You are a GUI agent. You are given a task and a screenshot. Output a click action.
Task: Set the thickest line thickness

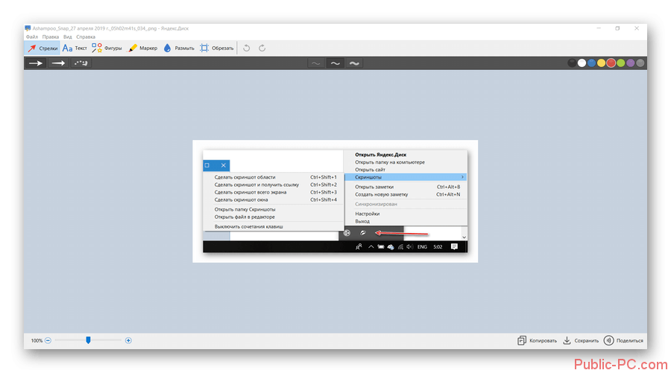tap(354, 63)
